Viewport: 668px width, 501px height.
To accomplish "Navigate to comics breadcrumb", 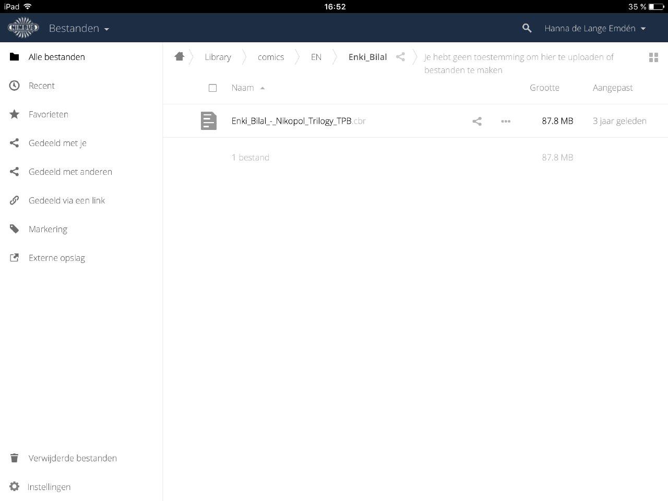I will 270,57.
